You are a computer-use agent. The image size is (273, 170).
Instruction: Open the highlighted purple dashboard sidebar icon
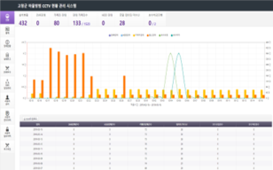click(7, 17)
